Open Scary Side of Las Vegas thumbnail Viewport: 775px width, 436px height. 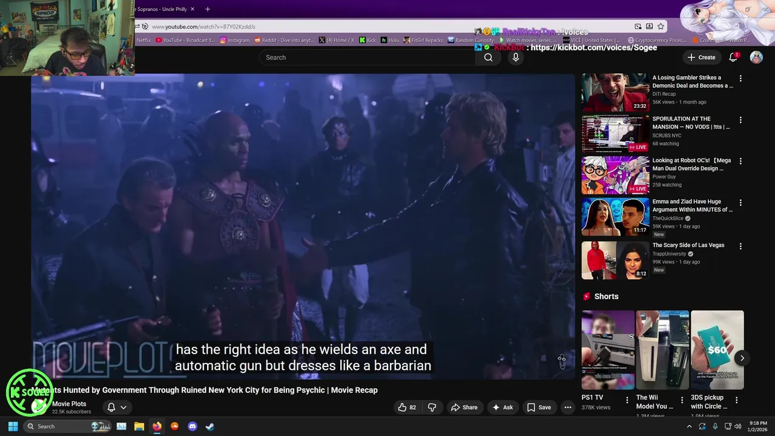615,260
